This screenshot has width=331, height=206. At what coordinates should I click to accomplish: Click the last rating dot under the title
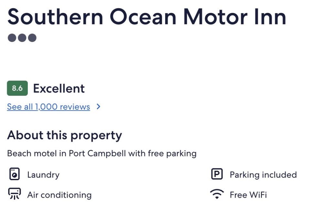click(32, 38)
